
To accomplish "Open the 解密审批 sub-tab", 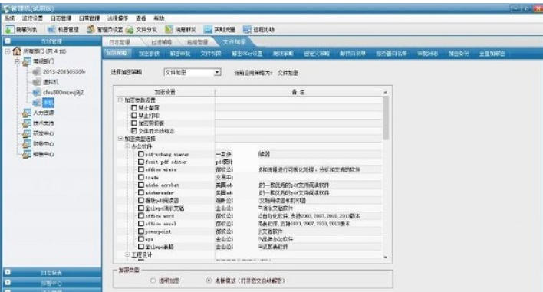I will [x=180, y=54].
